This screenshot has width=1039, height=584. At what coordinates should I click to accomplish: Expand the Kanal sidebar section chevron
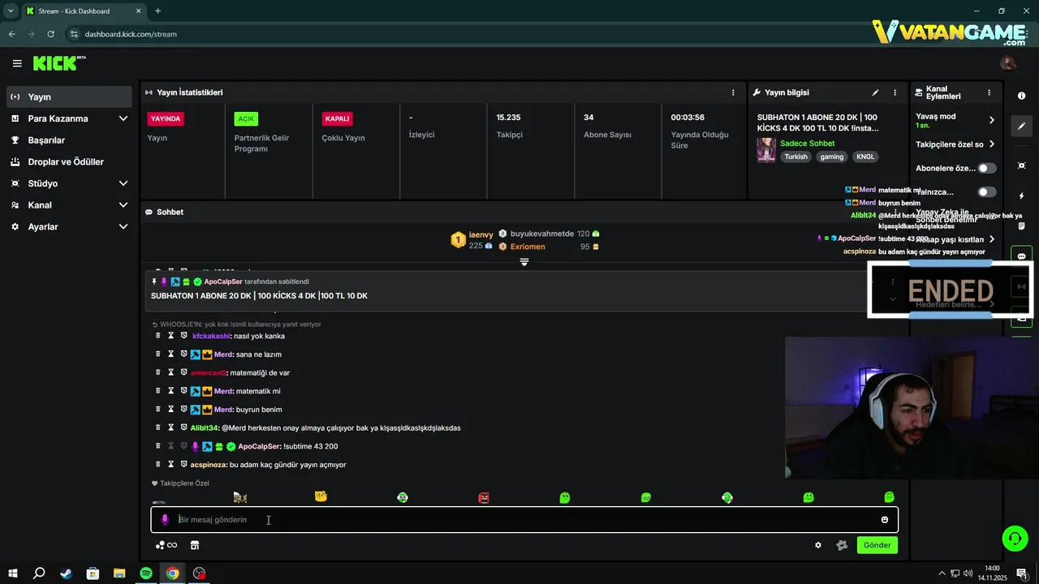123,205
